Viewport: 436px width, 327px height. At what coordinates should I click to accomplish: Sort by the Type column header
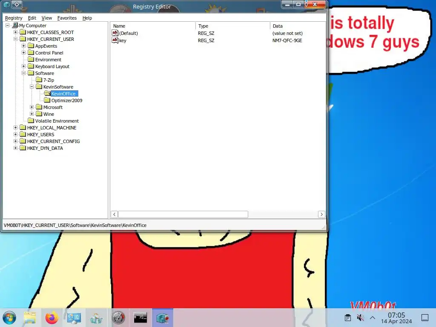coord(233,26)
